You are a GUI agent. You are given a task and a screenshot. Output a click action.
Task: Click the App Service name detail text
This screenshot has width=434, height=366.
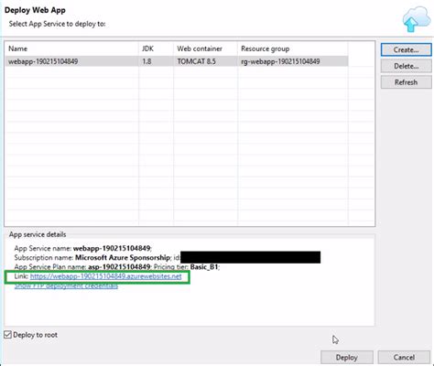click(x=82, y=248)
